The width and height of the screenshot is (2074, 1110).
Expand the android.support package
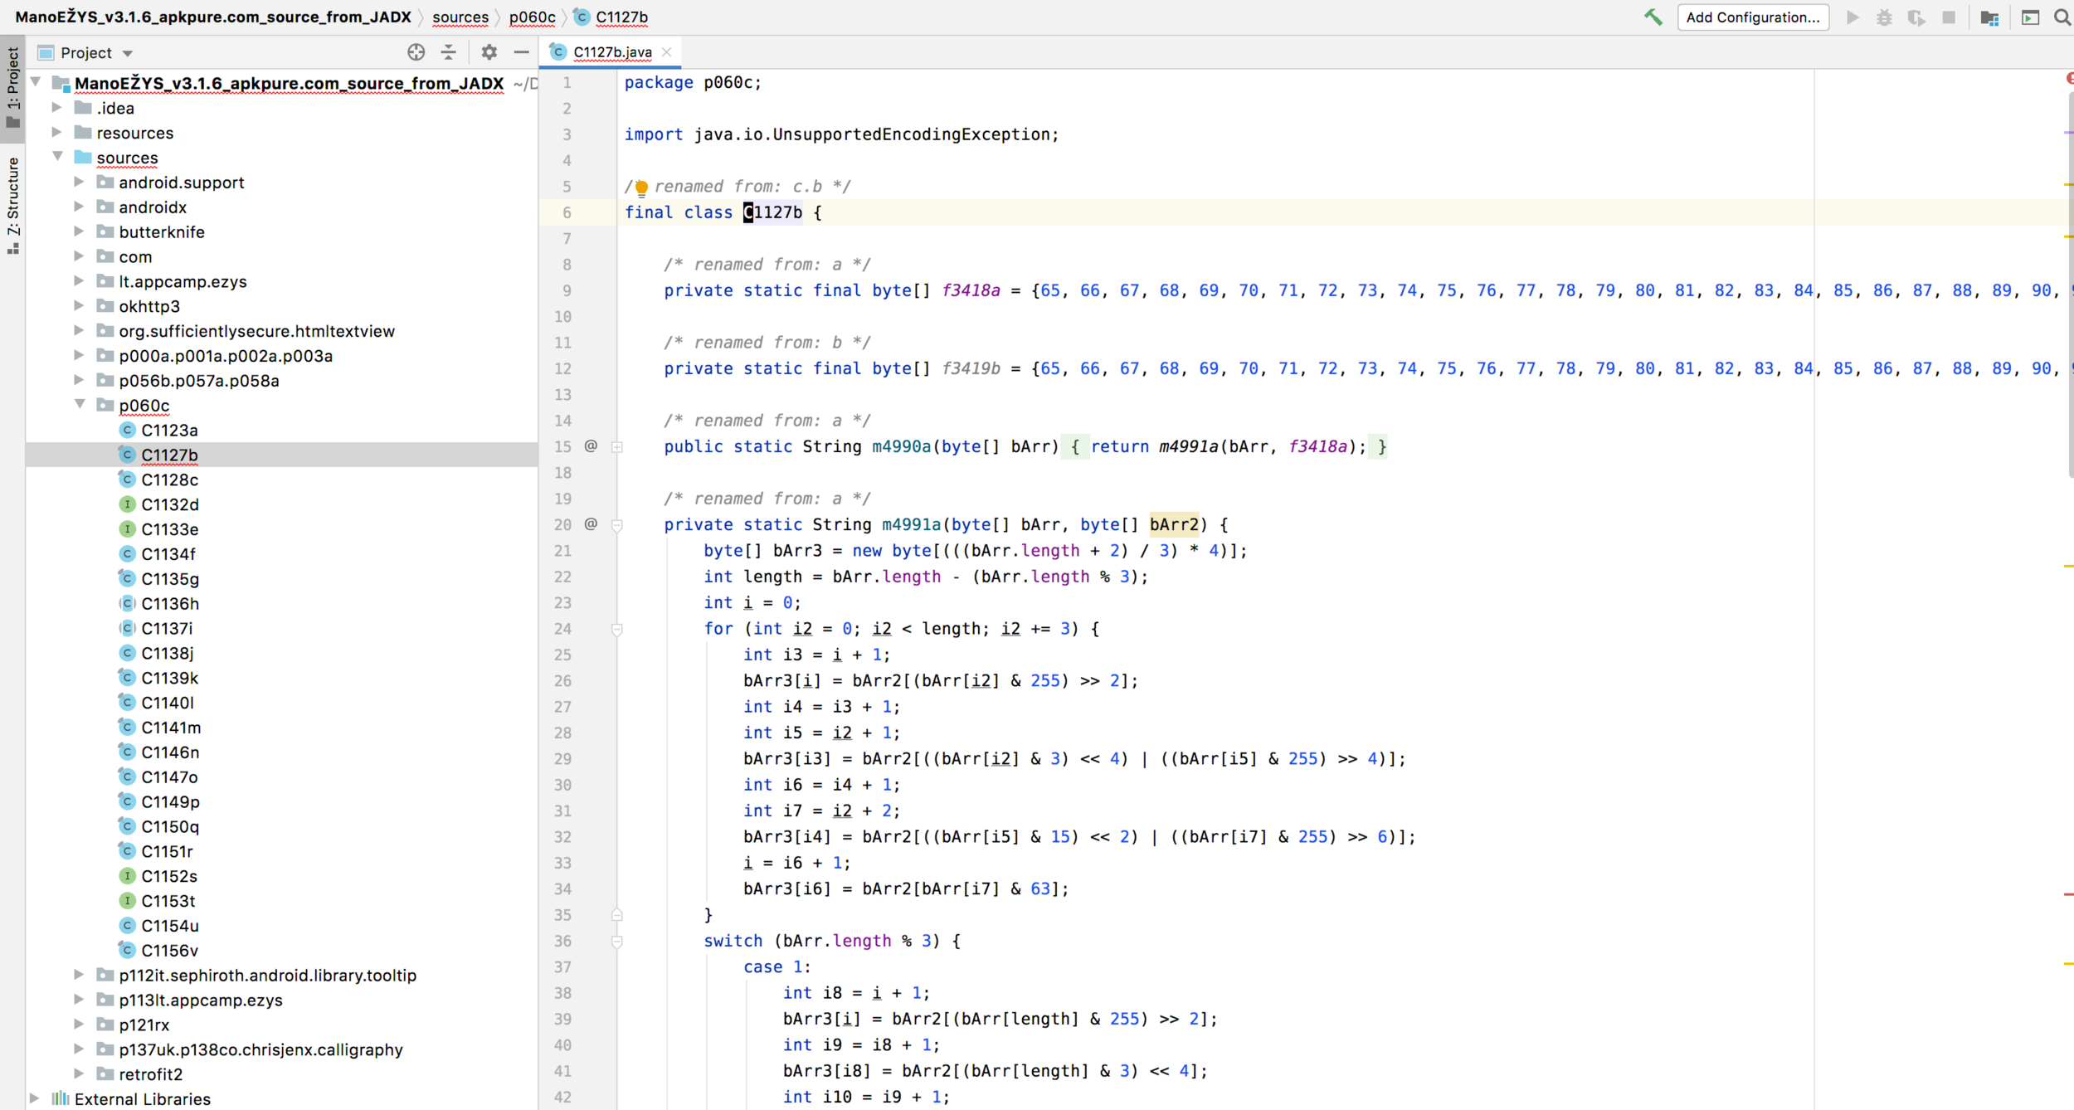pyautogui.click(x=80, y=182)
